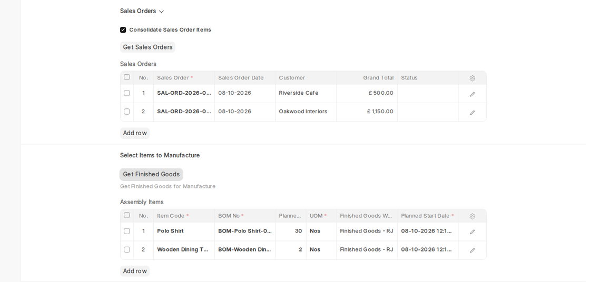The image size is (590, 282).
Task: Click planned start date of Wooden Dining Table
Action: coord(428,249)
